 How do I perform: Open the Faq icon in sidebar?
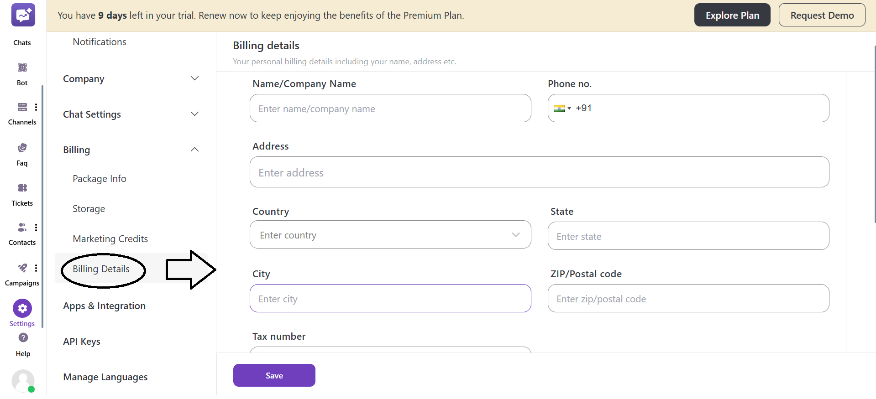pos(22,148)
